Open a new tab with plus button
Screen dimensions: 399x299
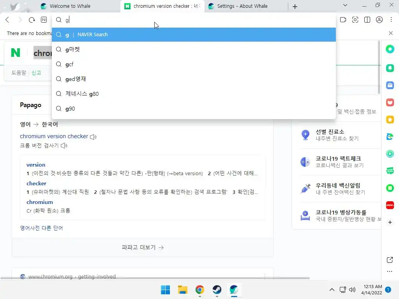coord(295,7)
